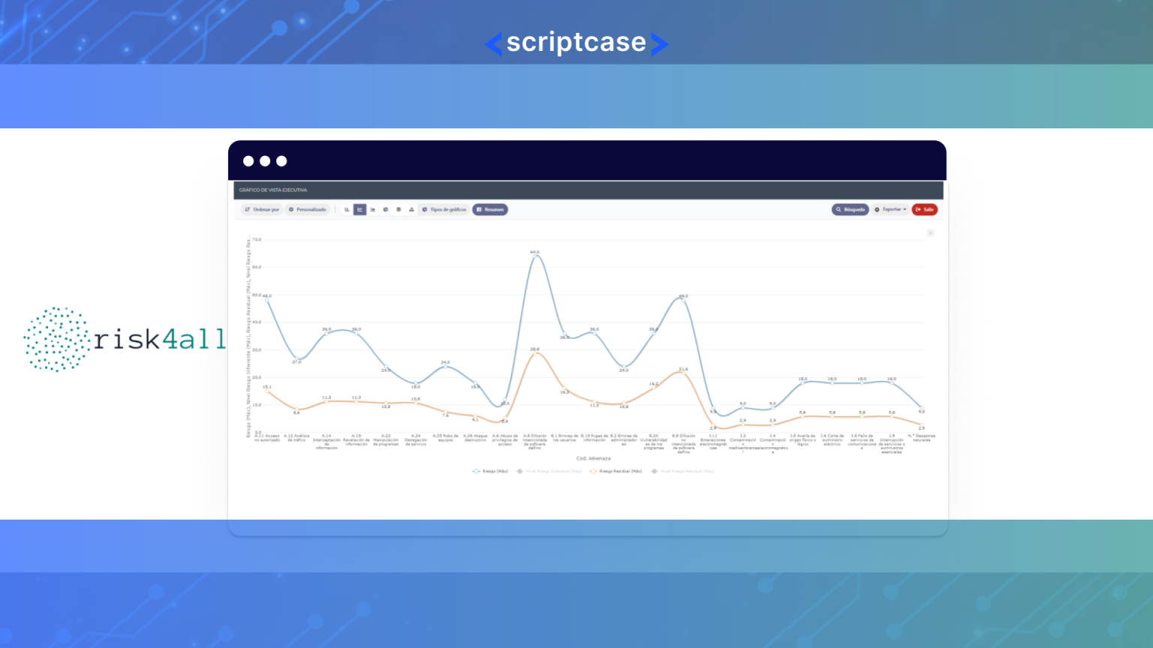Select the line chart type icon
1153x648 pixels.
[360, 210]
